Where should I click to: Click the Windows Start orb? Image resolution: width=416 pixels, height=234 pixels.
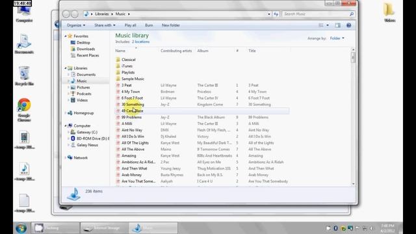tap(21, 228)
